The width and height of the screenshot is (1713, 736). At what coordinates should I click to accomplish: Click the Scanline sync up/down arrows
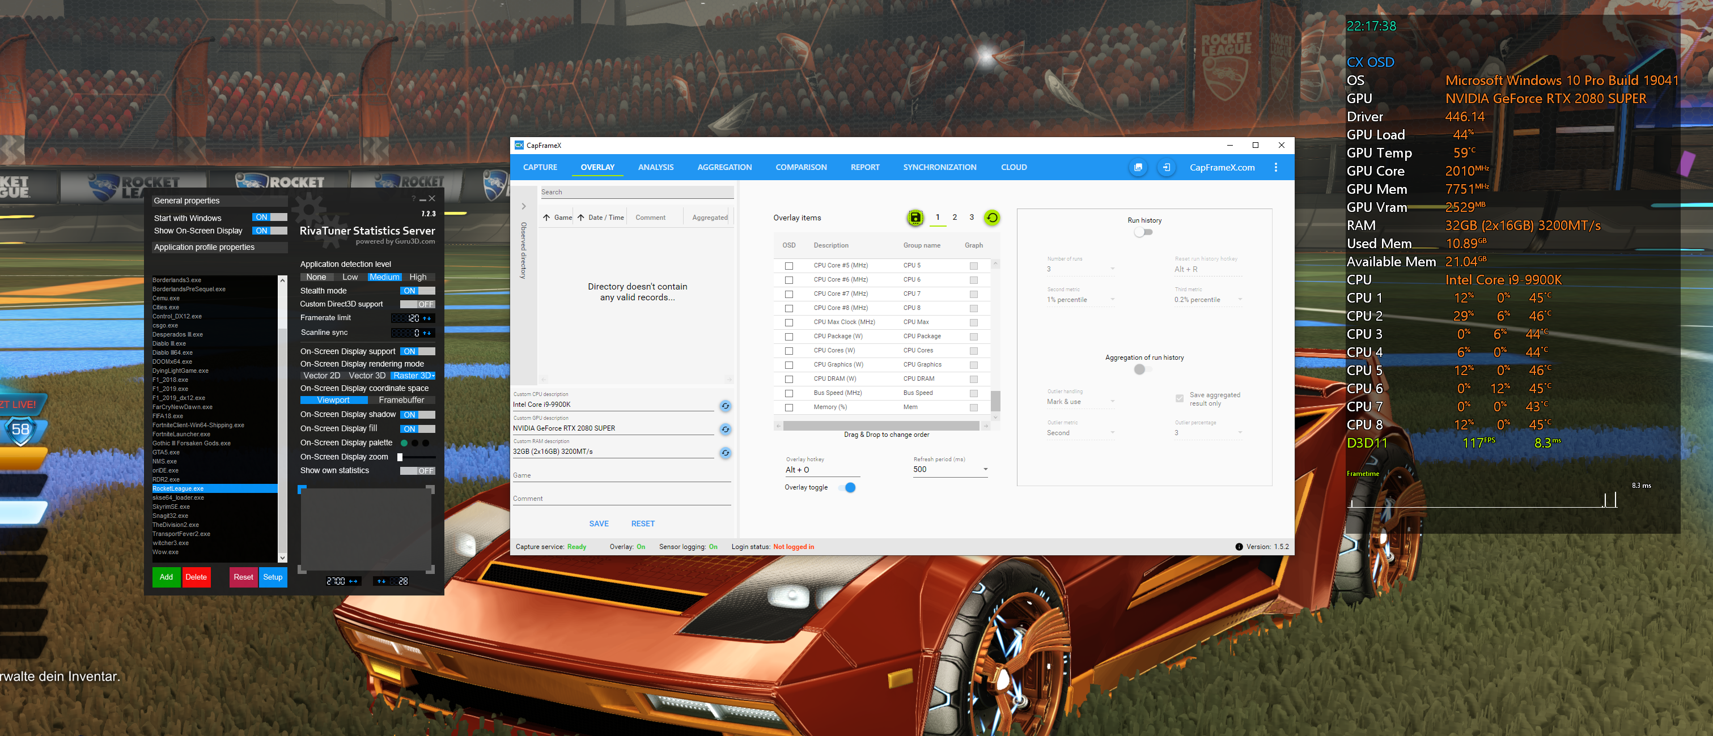point(427,333)
